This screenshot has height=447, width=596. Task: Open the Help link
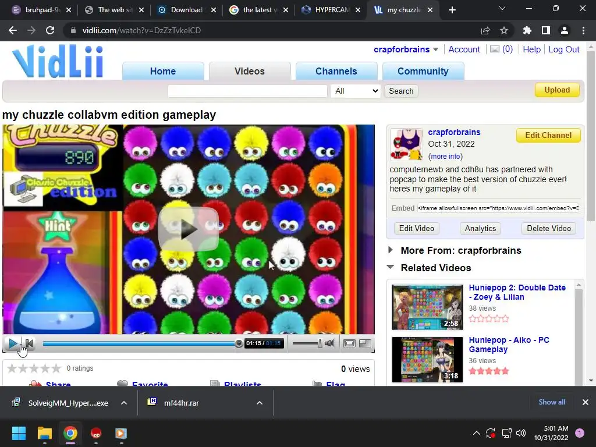(x=532, y=49)
